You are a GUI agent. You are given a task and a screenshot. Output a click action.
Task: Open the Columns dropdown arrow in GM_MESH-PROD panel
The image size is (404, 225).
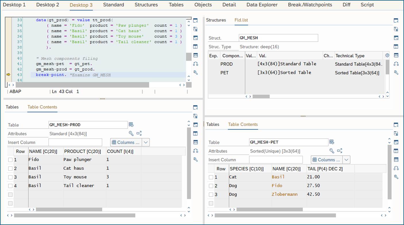point(146,142)
